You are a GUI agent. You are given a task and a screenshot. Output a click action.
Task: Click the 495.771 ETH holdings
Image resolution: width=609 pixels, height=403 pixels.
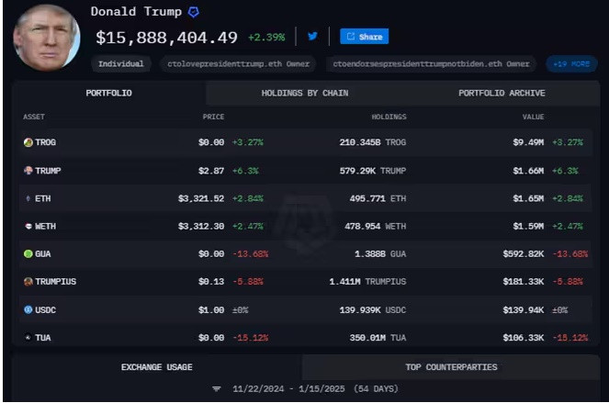[378, 198]
